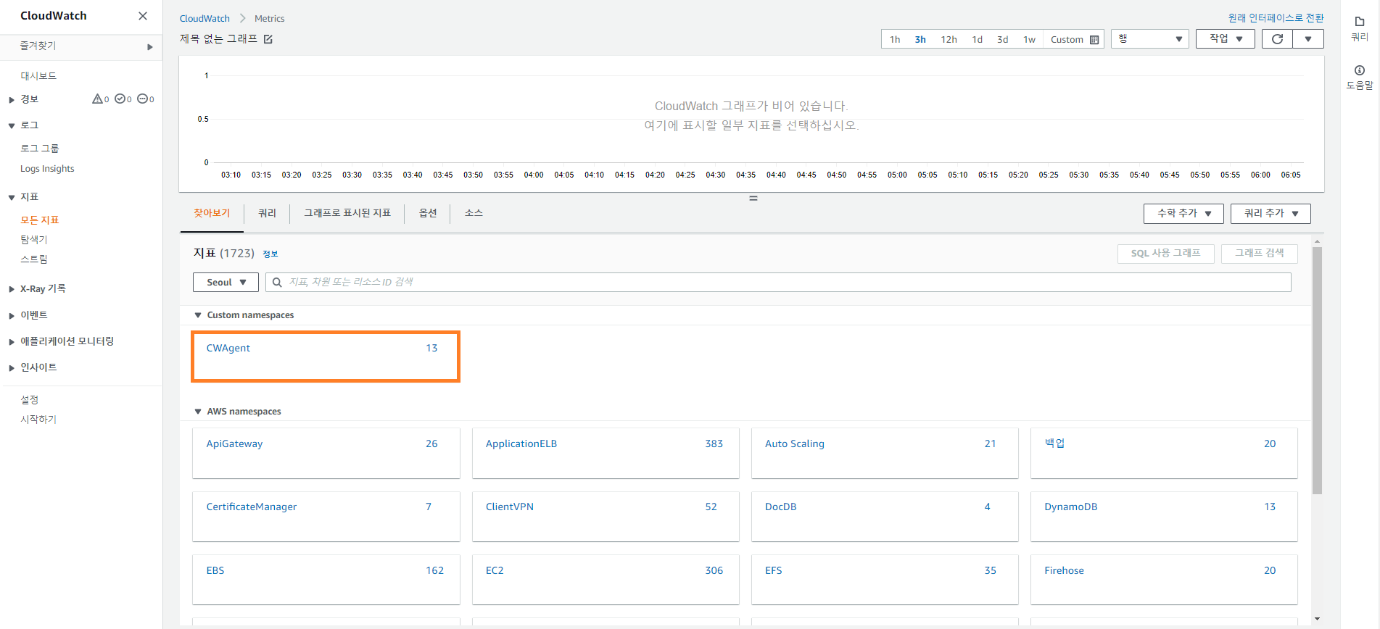Open the 행 graph type dropdown
The height and width of the screenshot is (629, 1380).
click(x=1149, y=39)
